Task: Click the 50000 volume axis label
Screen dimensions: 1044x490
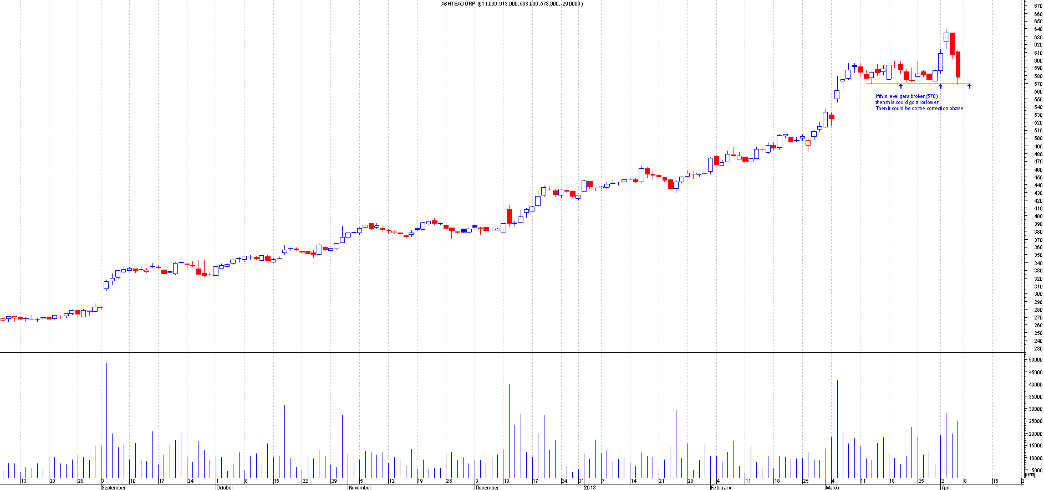Action: coord(1035,360)
